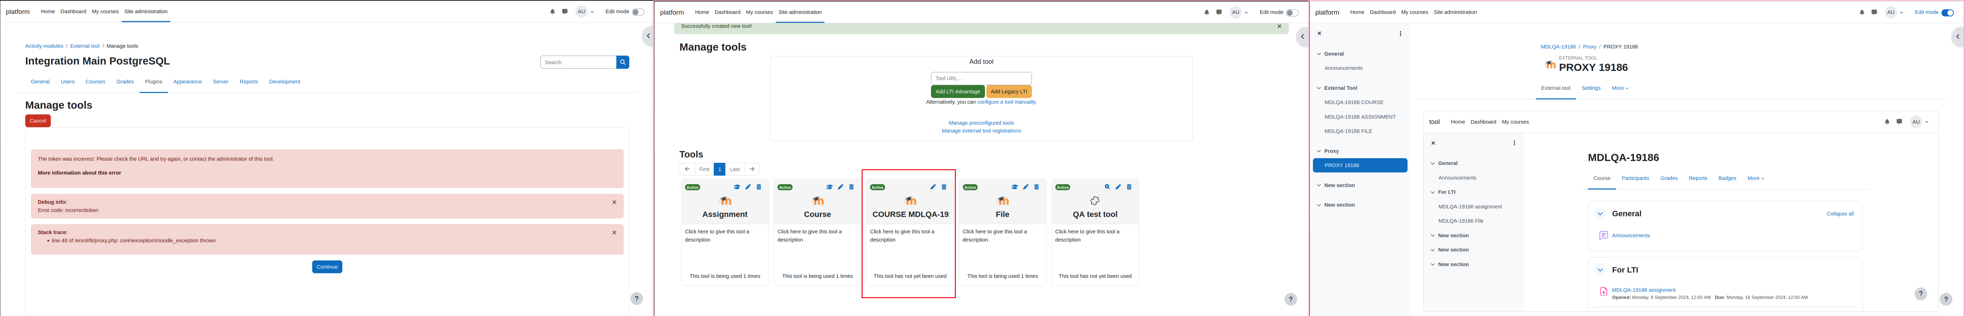Click the search magnifier button
The width and height of the screenshot is (1965, 316).
click(x=622, y=63)
